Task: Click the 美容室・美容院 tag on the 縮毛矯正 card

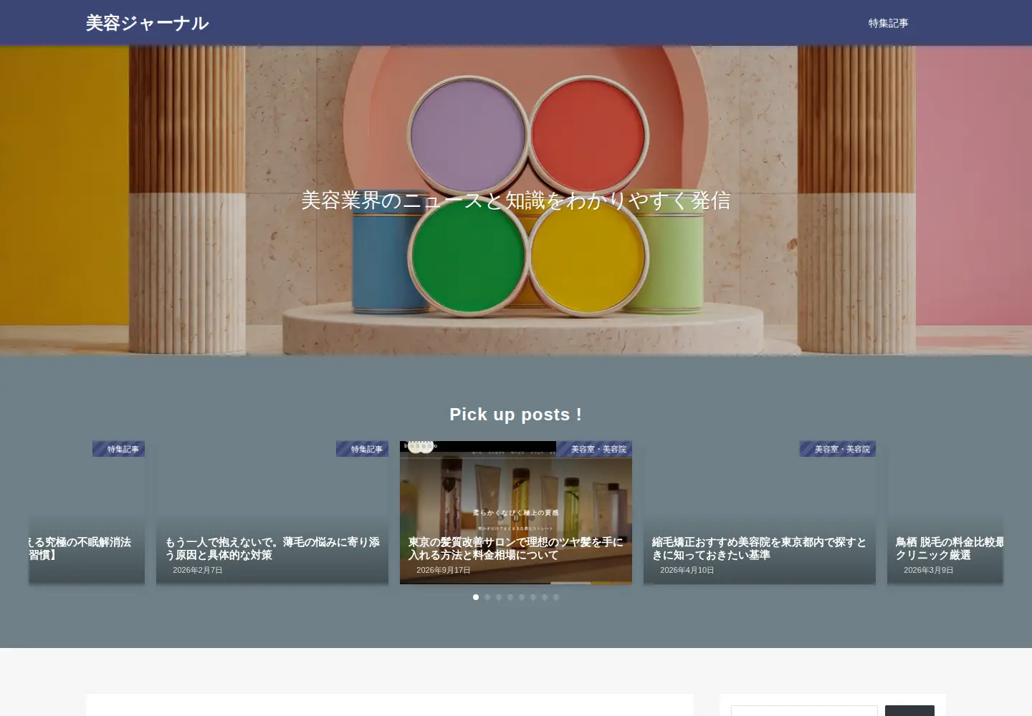Action: pos(838,449)
